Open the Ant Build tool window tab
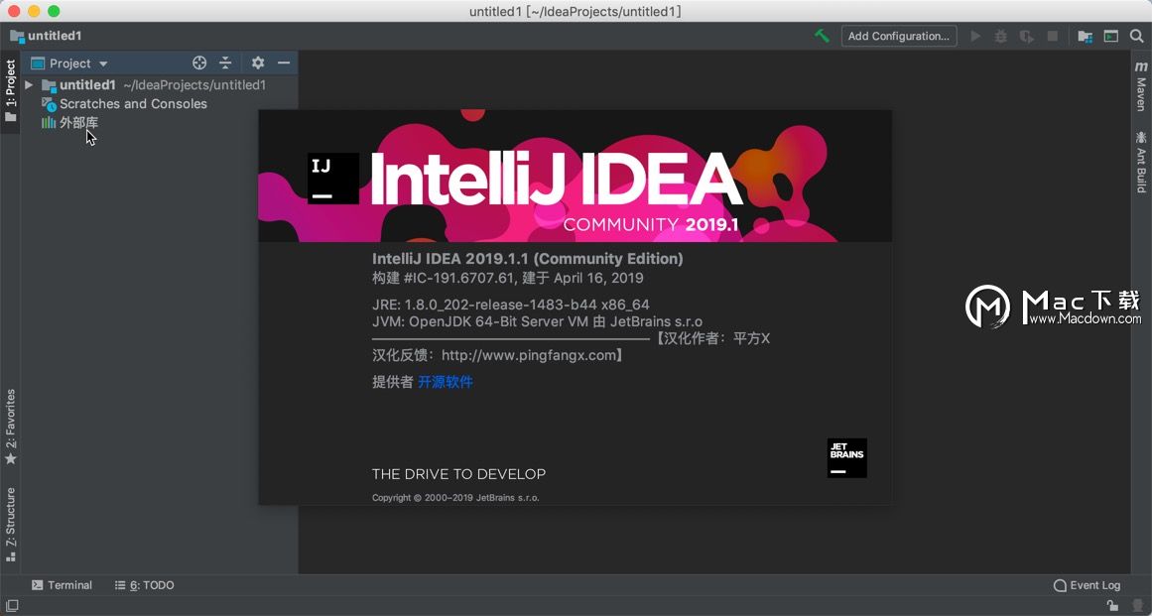 point(1141,162)
